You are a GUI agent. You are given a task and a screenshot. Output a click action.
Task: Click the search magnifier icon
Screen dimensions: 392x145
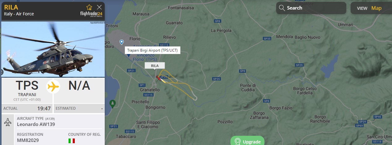[x=281, y=8]
